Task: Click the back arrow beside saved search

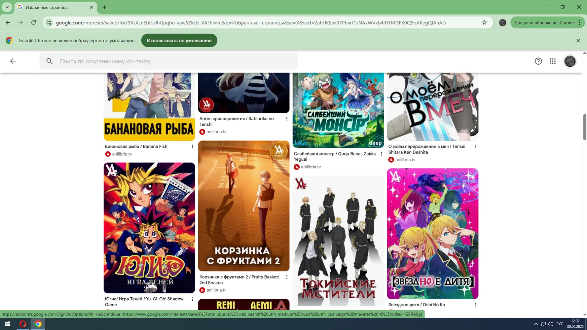Action: click(x=13, y=61)
